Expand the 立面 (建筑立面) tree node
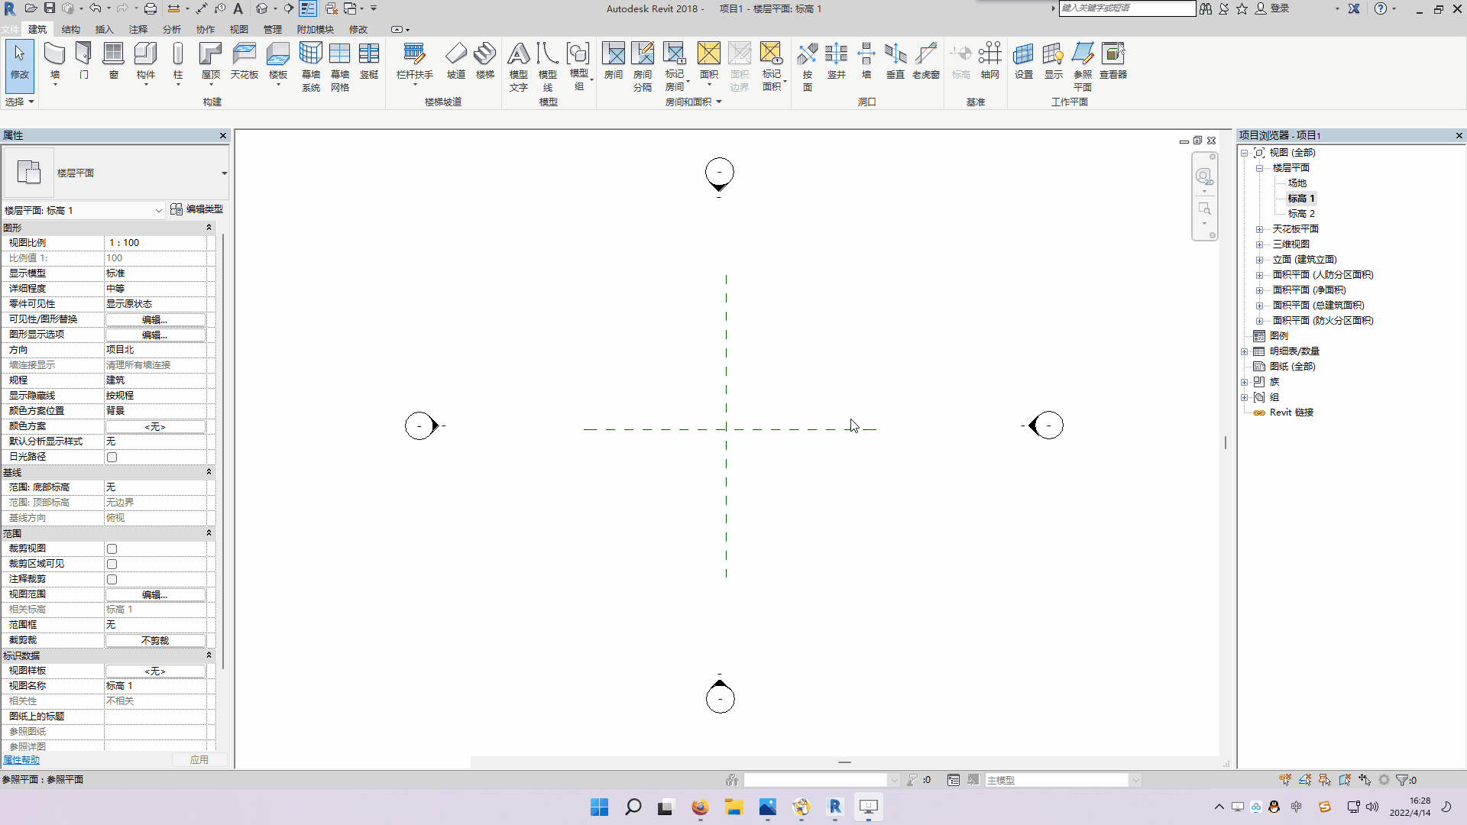This screenshot has height=825, width=1467. pyautogui.click(x=1259, y=260)
